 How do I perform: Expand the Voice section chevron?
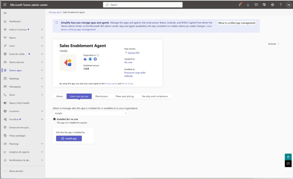click(x=42, y=95)
